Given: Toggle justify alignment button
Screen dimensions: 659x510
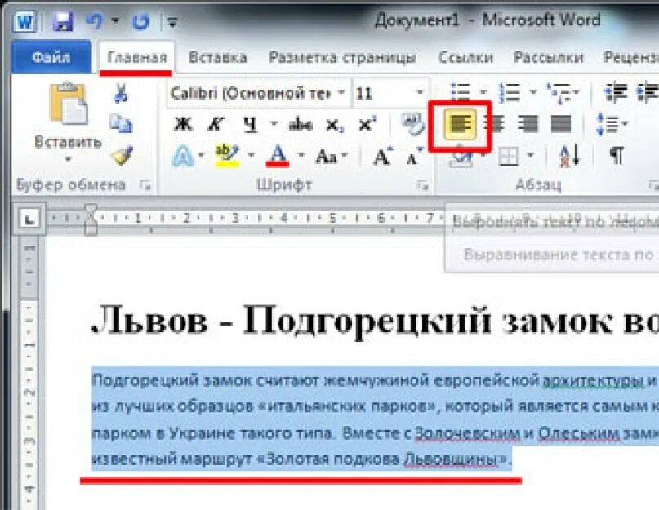Looking at the screenshot, I should (x=561, y=124).
